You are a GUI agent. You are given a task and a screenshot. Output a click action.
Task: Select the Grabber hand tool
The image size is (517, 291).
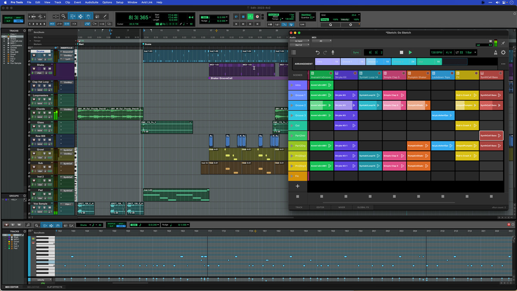click(x=87, y=16)
